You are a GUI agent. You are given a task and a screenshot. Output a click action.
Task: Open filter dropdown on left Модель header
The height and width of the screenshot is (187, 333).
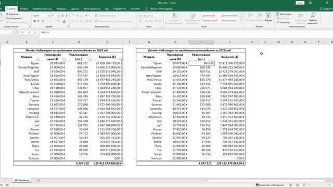click(x=38, y=59)
